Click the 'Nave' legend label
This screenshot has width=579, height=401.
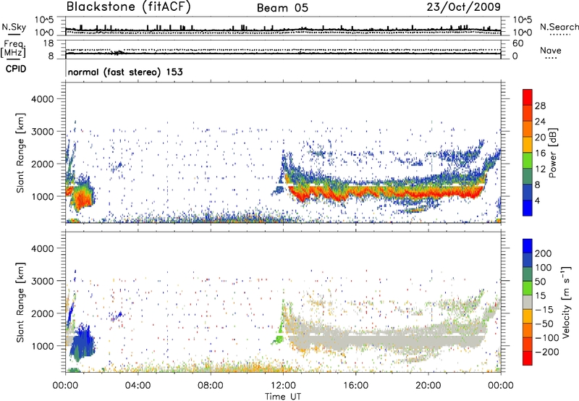[x=550, y=50]
